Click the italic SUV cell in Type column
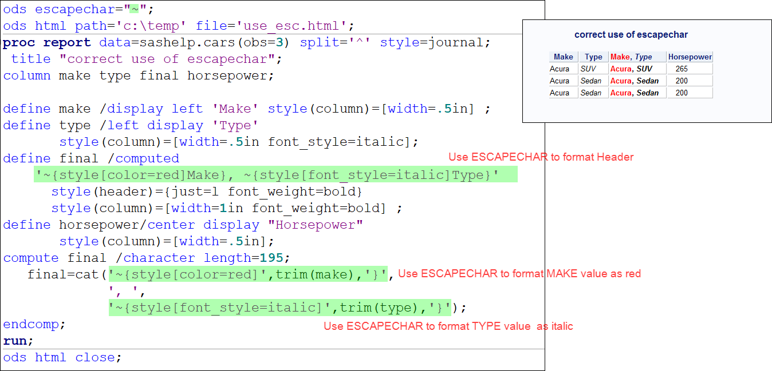 (588, 69)
